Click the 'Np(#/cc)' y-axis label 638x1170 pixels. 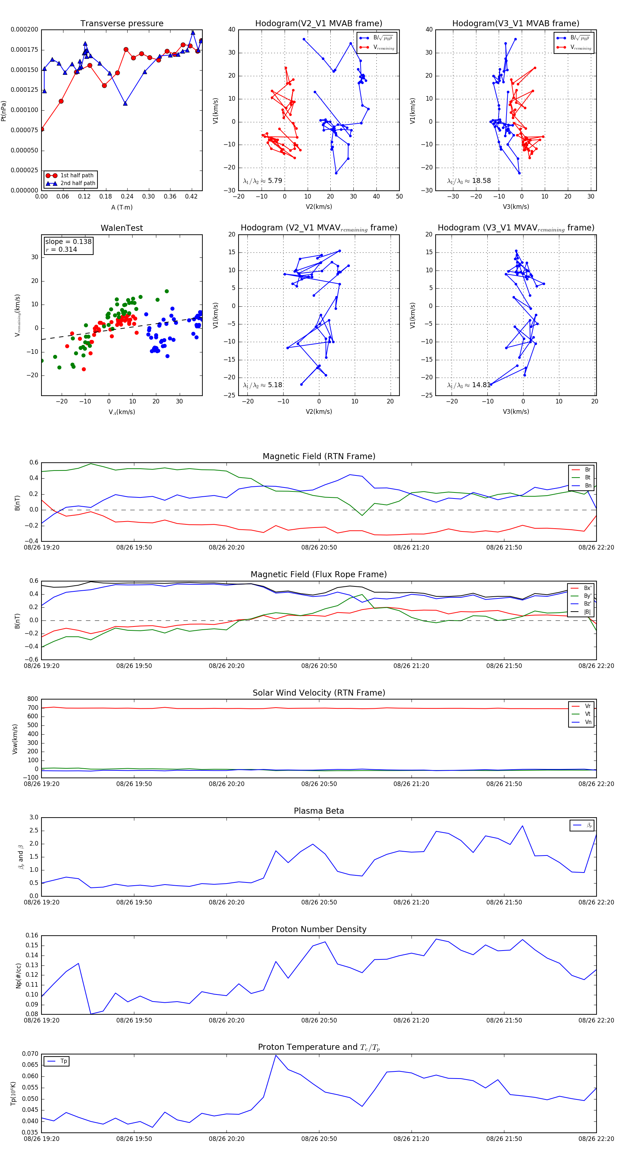[19, 975]
